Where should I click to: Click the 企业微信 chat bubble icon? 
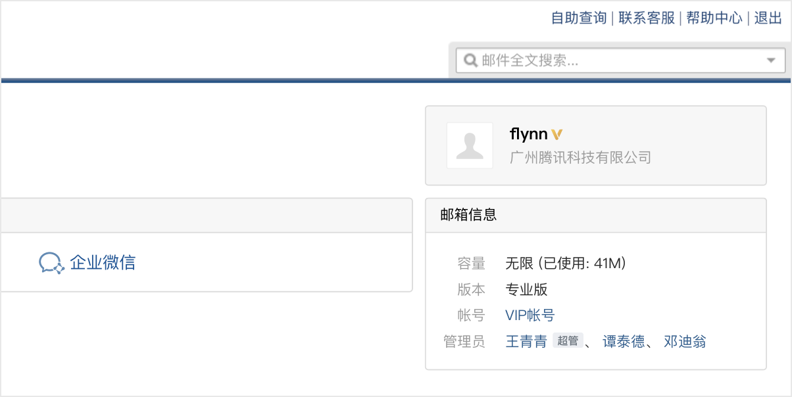click(51, 262)
